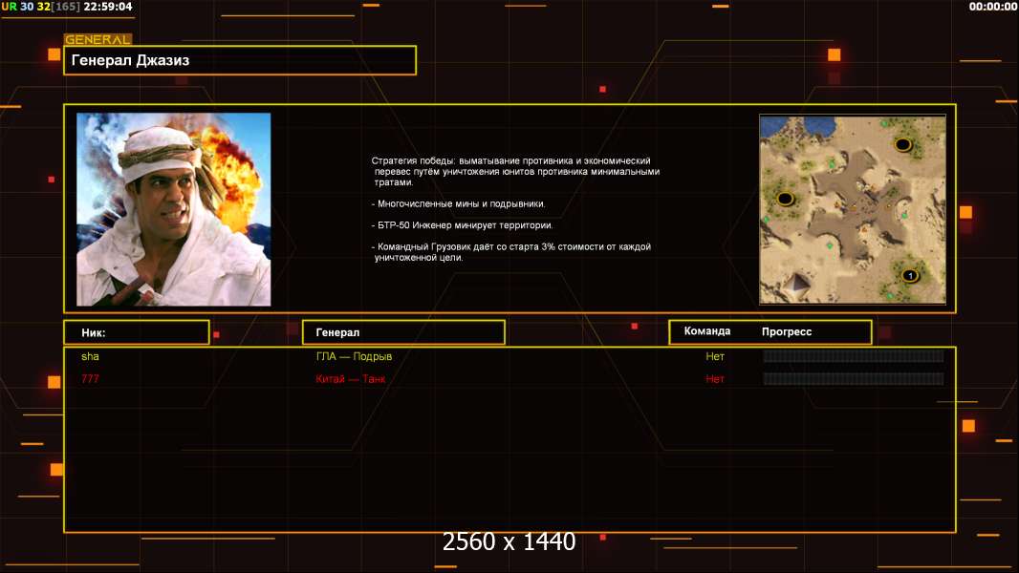Image resolution: width=1019 pixels, height=573 pixels.
Task: Click the Генерал Джазиз title box
Action: (239, 60)
